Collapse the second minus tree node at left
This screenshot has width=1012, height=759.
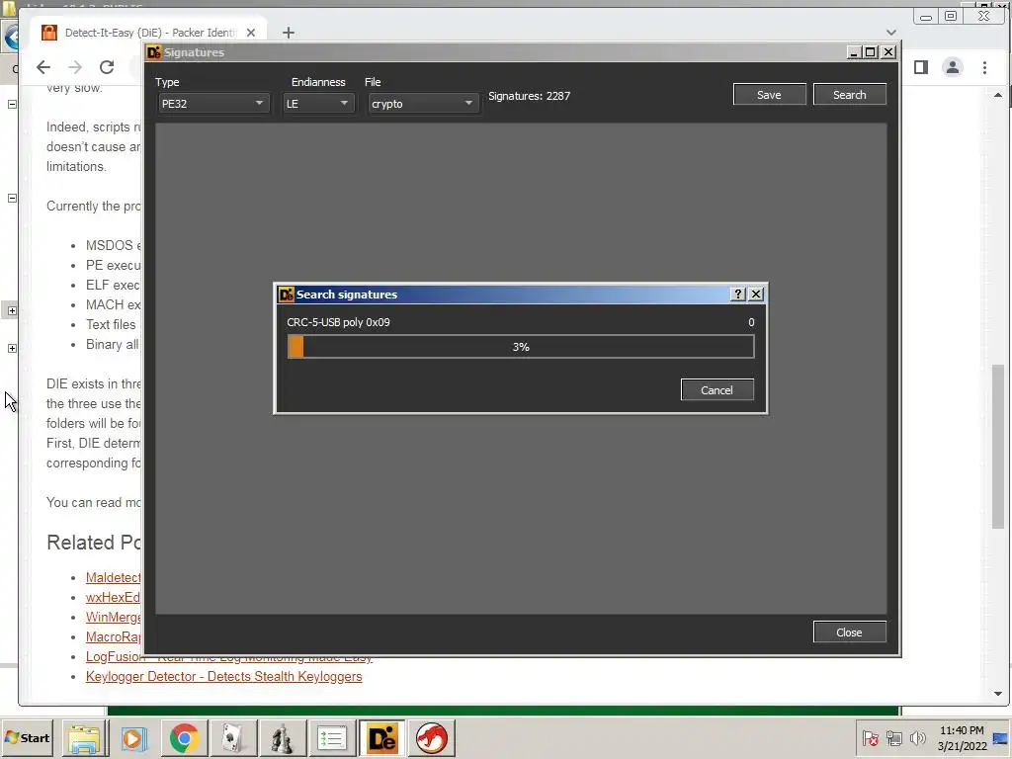12,198
